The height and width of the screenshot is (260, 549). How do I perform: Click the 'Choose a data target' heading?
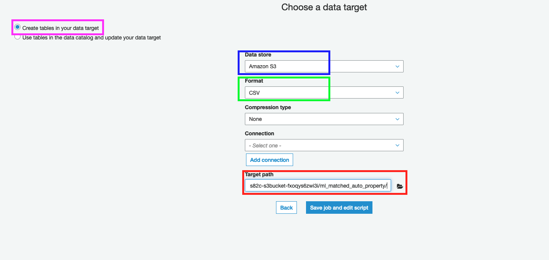coord(324,7)
